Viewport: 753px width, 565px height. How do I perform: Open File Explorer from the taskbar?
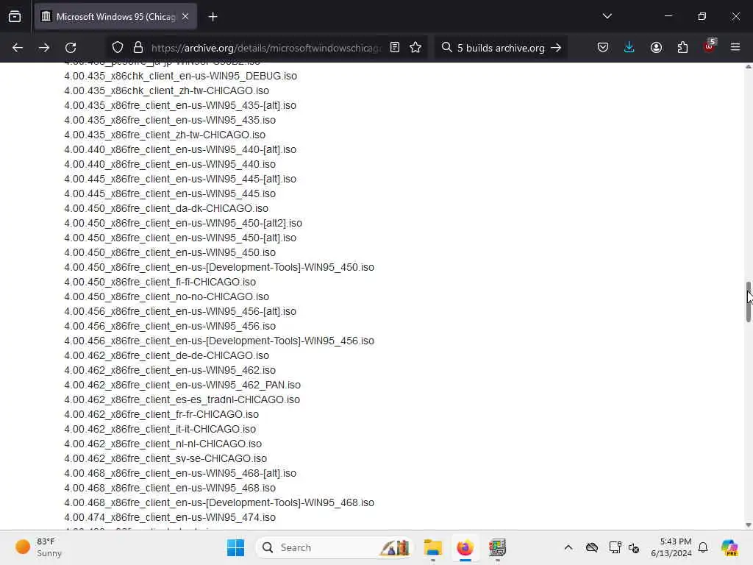(x=432, y=547)
